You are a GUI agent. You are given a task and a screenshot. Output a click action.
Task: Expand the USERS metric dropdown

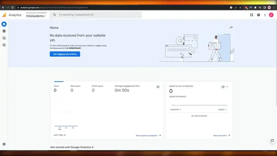(222, 110)
